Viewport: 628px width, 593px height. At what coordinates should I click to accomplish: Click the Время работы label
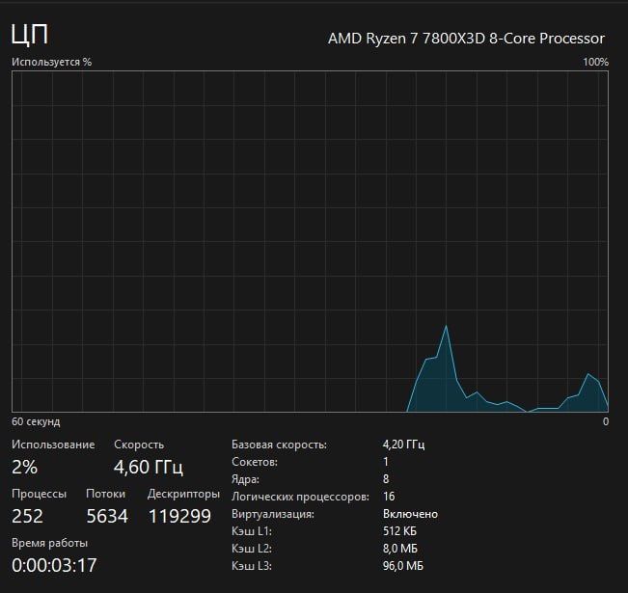click(49, 544)
